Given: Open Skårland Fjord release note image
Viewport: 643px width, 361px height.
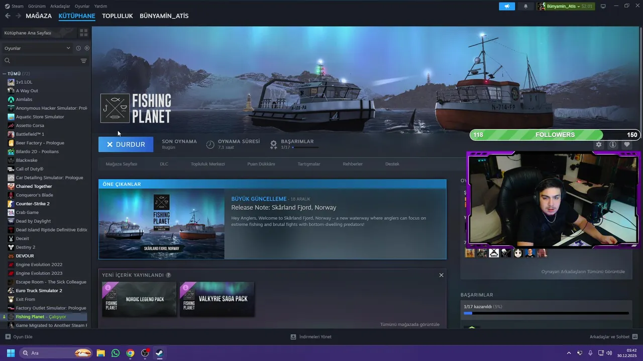Looking at the screenshot, I should 162,224.
